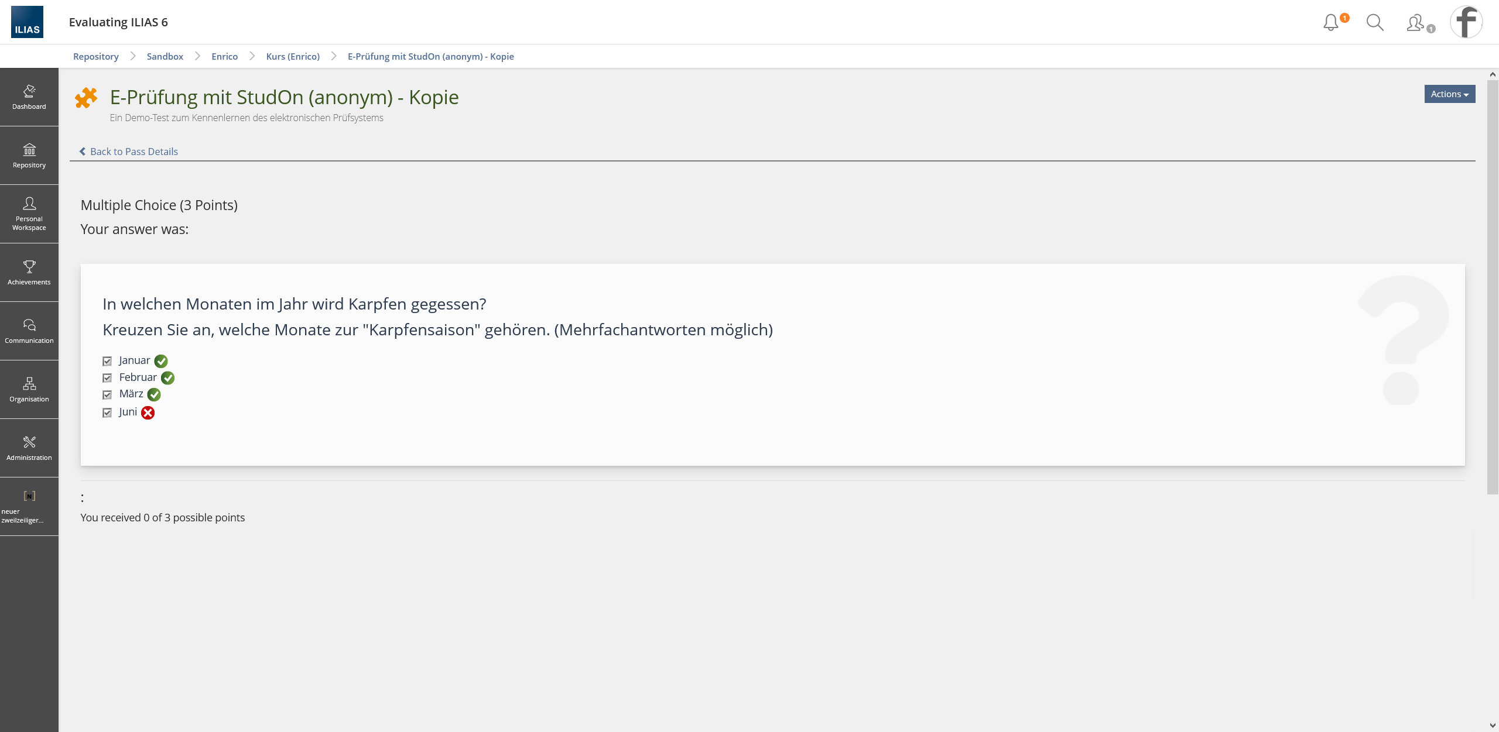Go to the Kurs (Enrico) breadcrumb

[293, 57]
